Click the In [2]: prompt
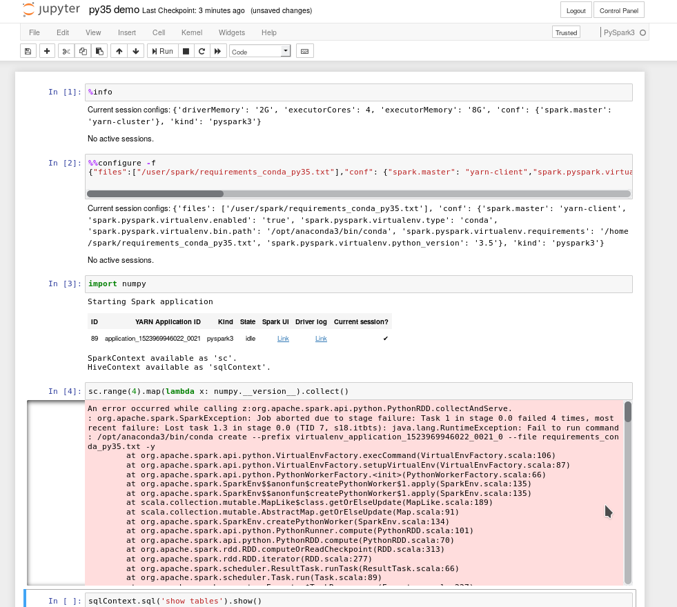The height and width of the screenshot is (607, 677). tap(64, 163)
